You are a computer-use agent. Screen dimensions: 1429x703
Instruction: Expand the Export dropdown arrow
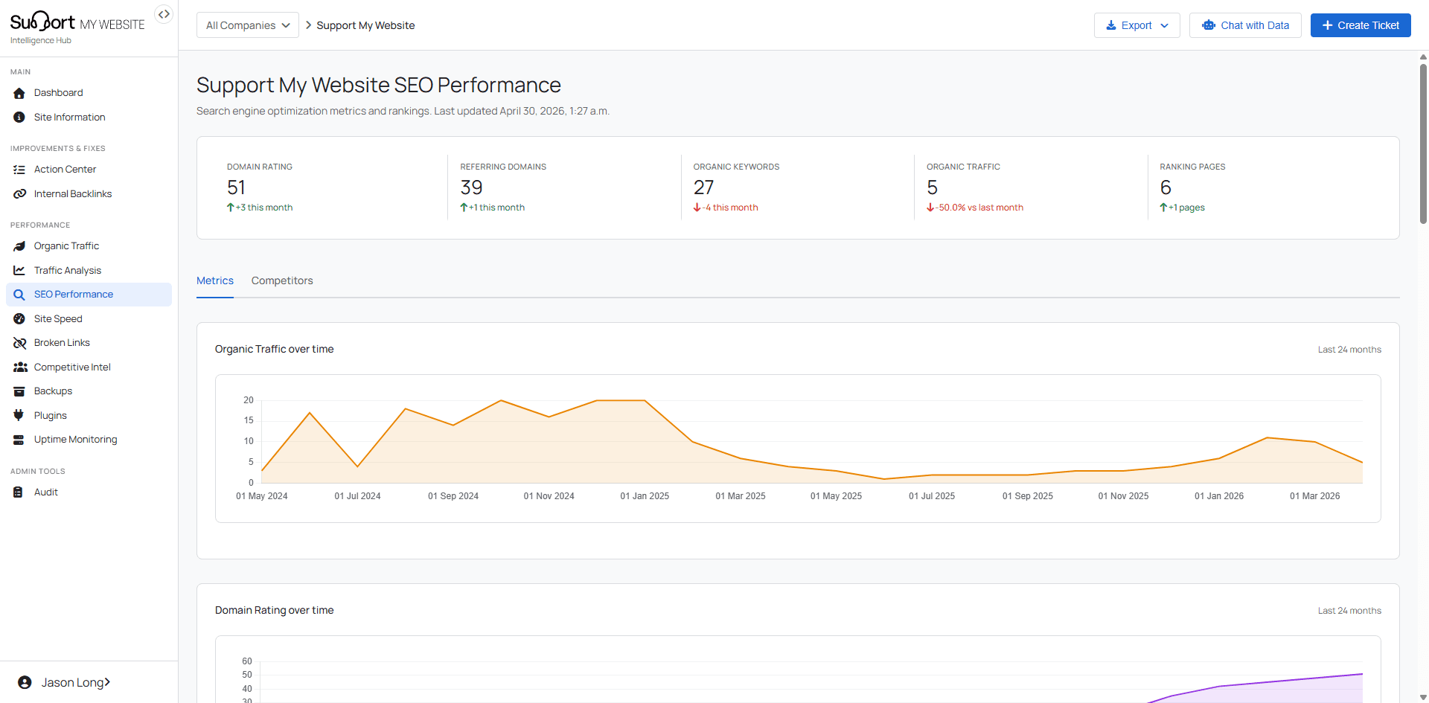[x=1165, y=25]
